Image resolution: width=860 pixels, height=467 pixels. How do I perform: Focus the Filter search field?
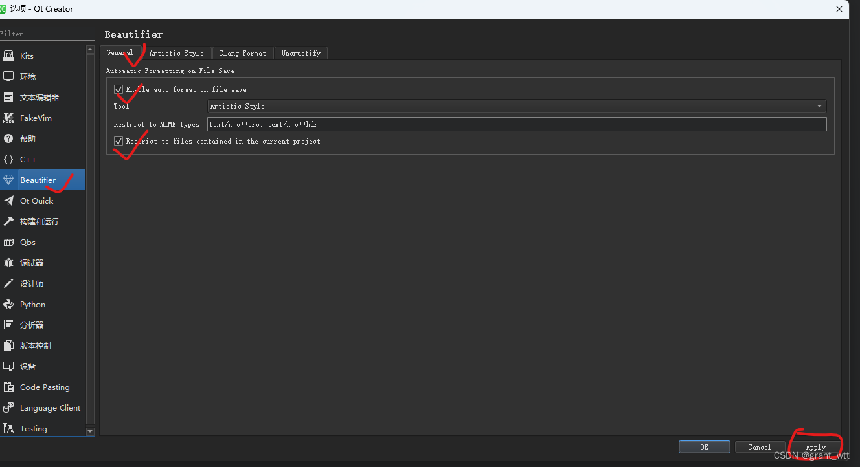point(47,34)
